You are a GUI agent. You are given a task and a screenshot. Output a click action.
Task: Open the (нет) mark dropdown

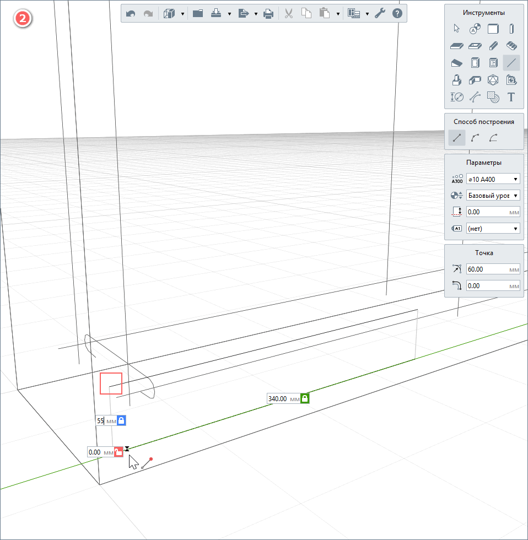(493, 228)
